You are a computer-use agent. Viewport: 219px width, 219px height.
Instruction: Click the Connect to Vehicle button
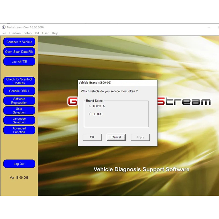tap(19, 42)
